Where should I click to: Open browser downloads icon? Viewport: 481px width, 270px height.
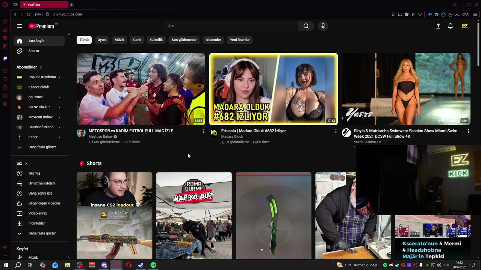(x=457, y=14)
